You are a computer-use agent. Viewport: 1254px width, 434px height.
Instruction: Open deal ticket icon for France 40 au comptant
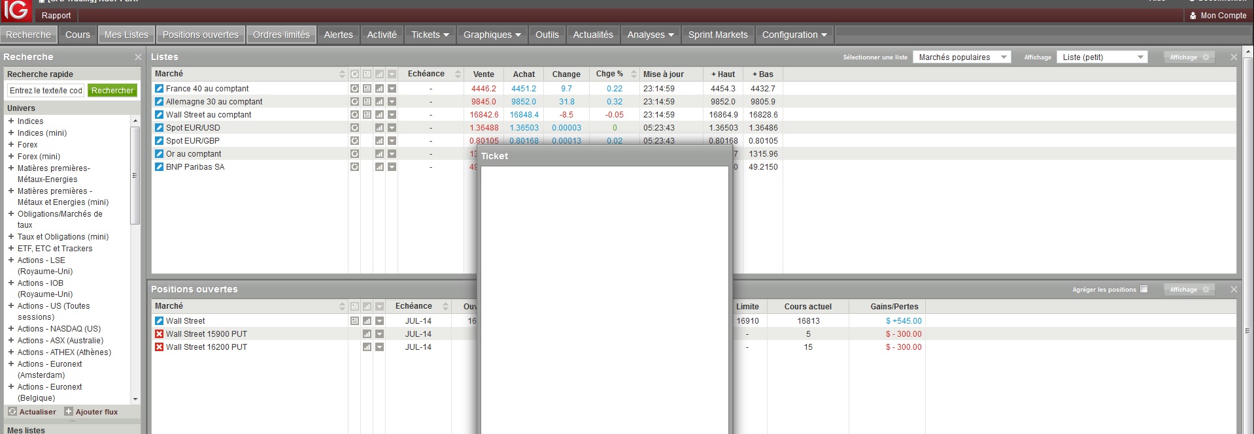[x=159, y=89]
